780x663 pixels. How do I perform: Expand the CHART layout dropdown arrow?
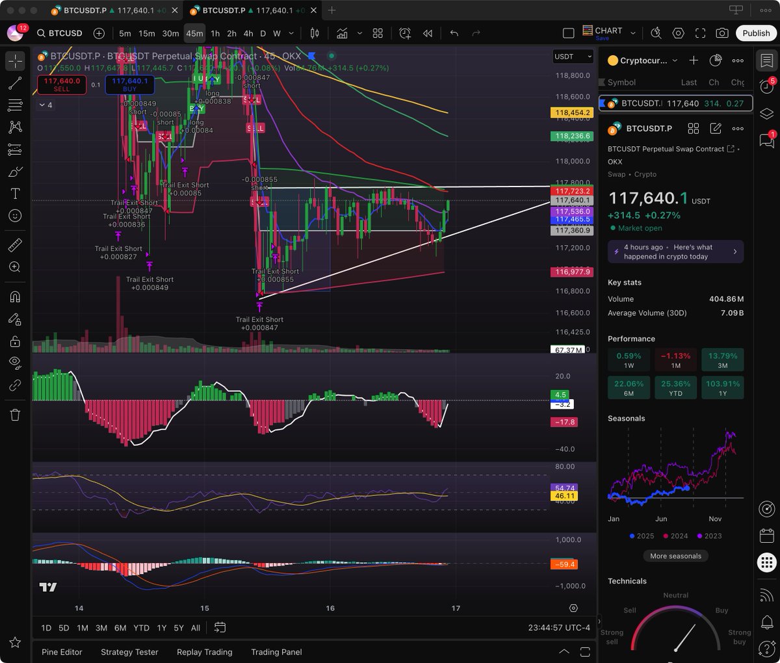633,33
